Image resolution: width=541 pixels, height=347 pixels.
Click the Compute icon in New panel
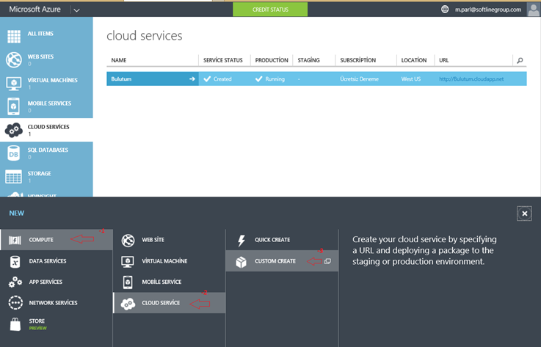click(15, 240)
